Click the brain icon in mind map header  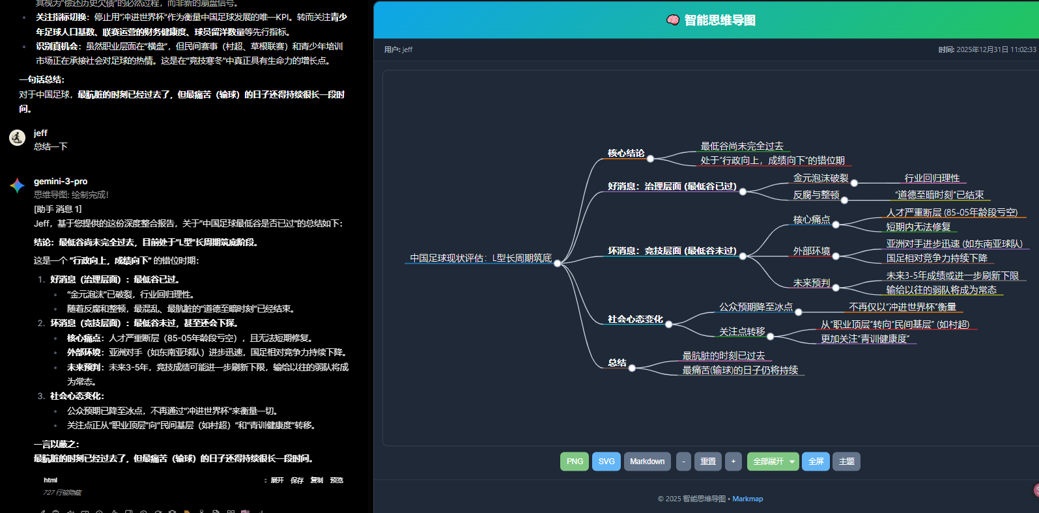[x=673, y=20]
